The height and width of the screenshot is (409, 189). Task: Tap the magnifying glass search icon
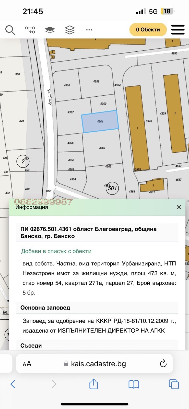point(10,30)
